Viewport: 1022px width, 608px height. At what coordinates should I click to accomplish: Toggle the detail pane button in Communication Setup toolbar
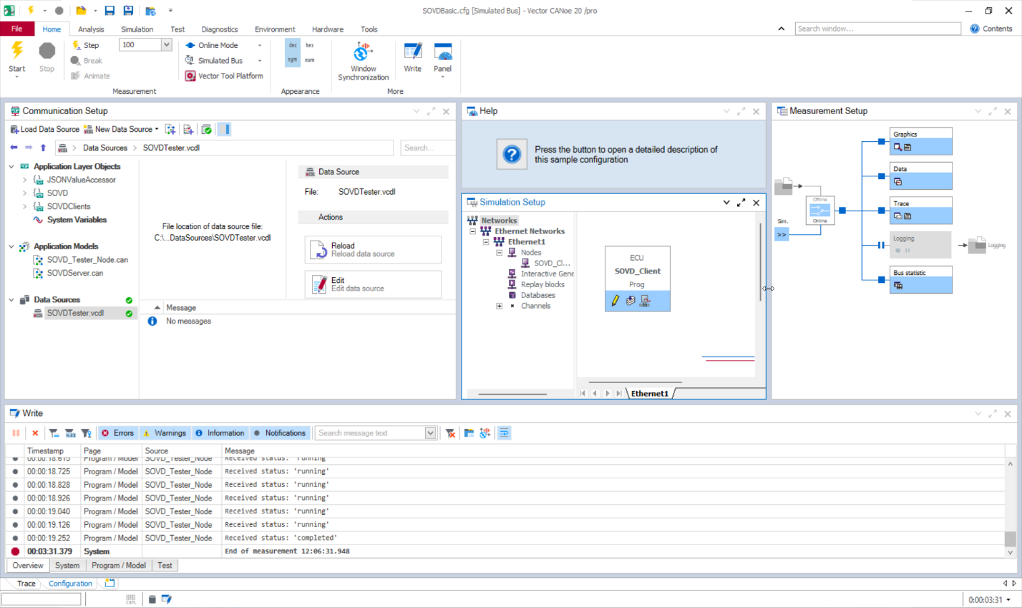(x=225, y=129)
